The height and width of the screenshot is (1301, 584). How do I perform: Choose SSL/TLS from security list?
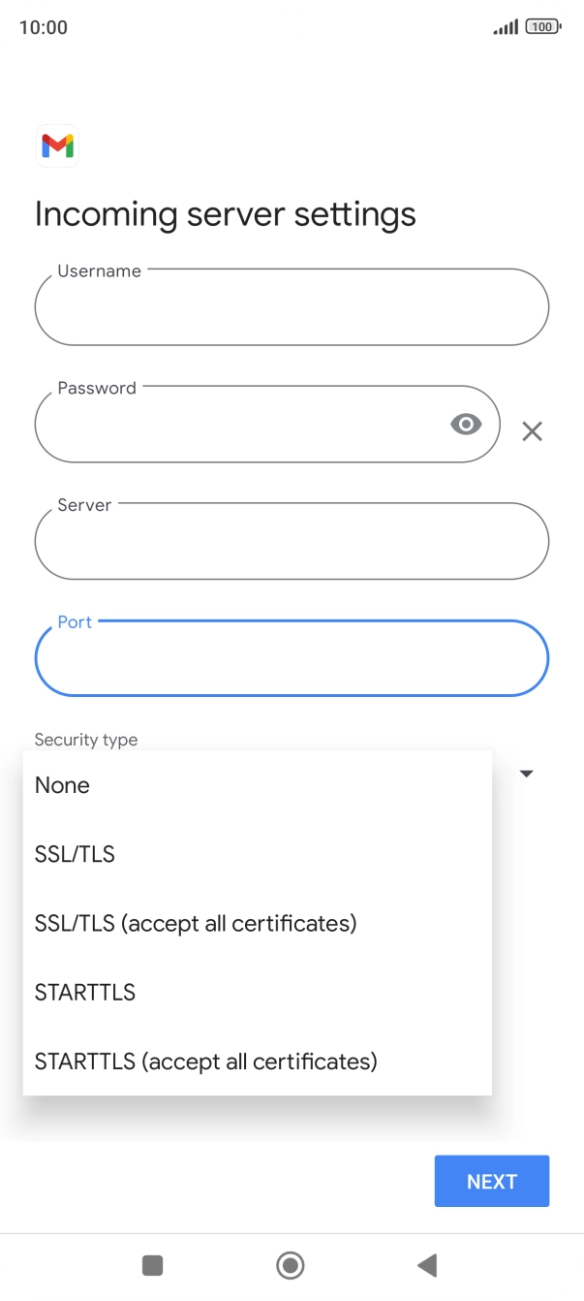click(75, 854)
